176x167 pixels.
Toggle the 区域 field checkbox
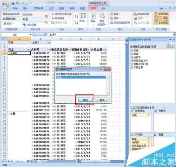coord(132,51)
